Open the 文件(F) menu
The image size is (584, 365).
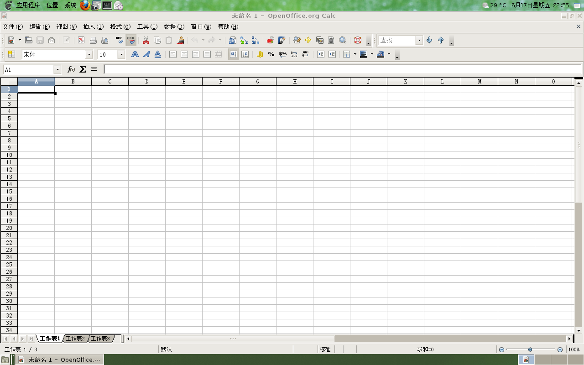[x=13, y=26]
